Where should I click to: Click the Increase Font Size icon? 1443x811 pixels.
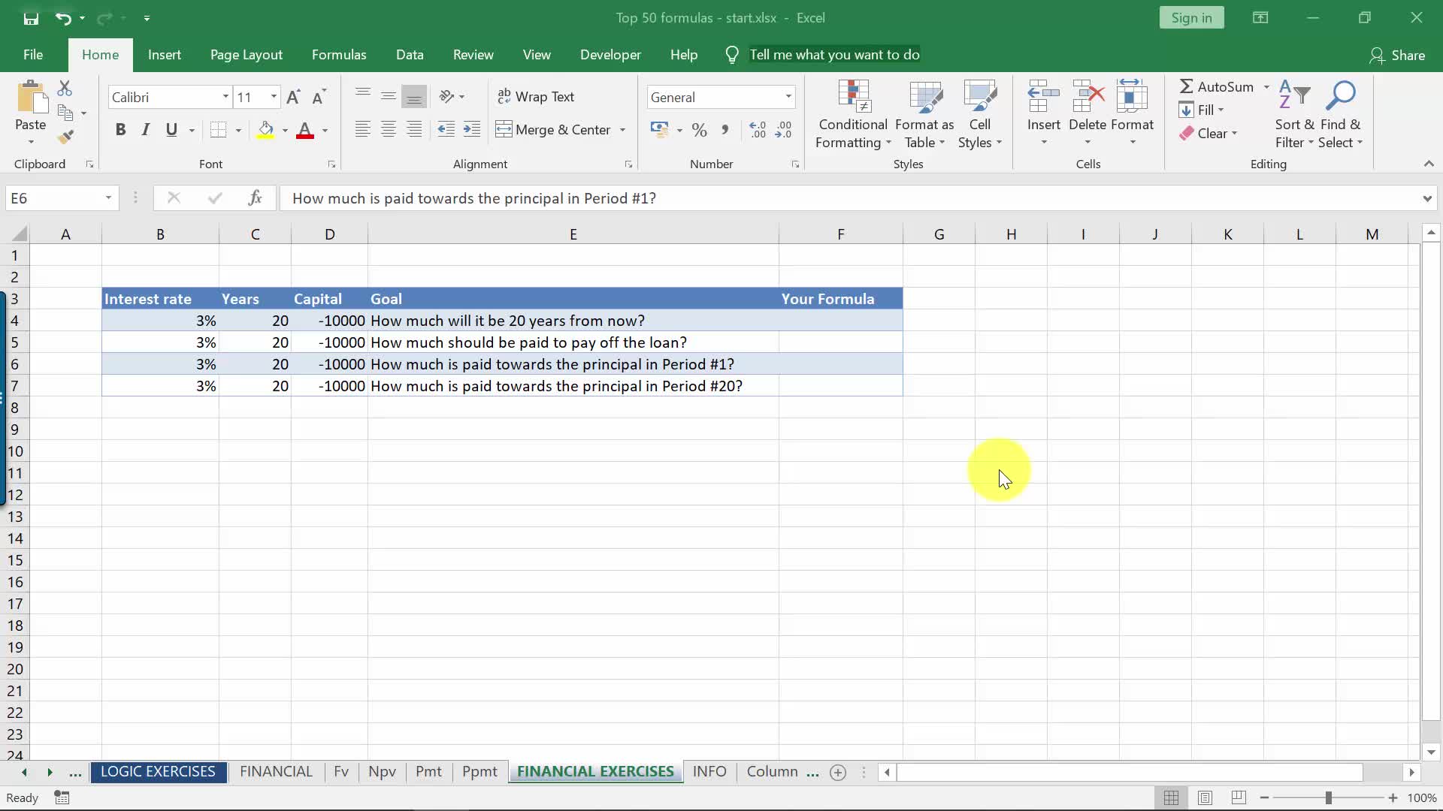[293, 97]
